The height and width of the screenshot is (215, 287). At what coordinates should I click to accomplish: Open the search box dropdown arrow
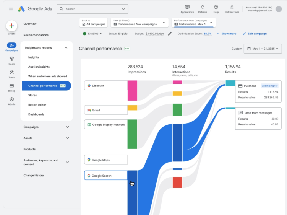[x=123, y=9]
